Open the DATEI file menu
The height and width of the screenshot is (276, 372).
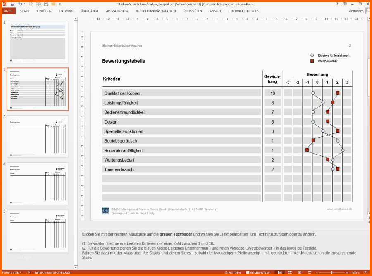click(x=8, y=11)
